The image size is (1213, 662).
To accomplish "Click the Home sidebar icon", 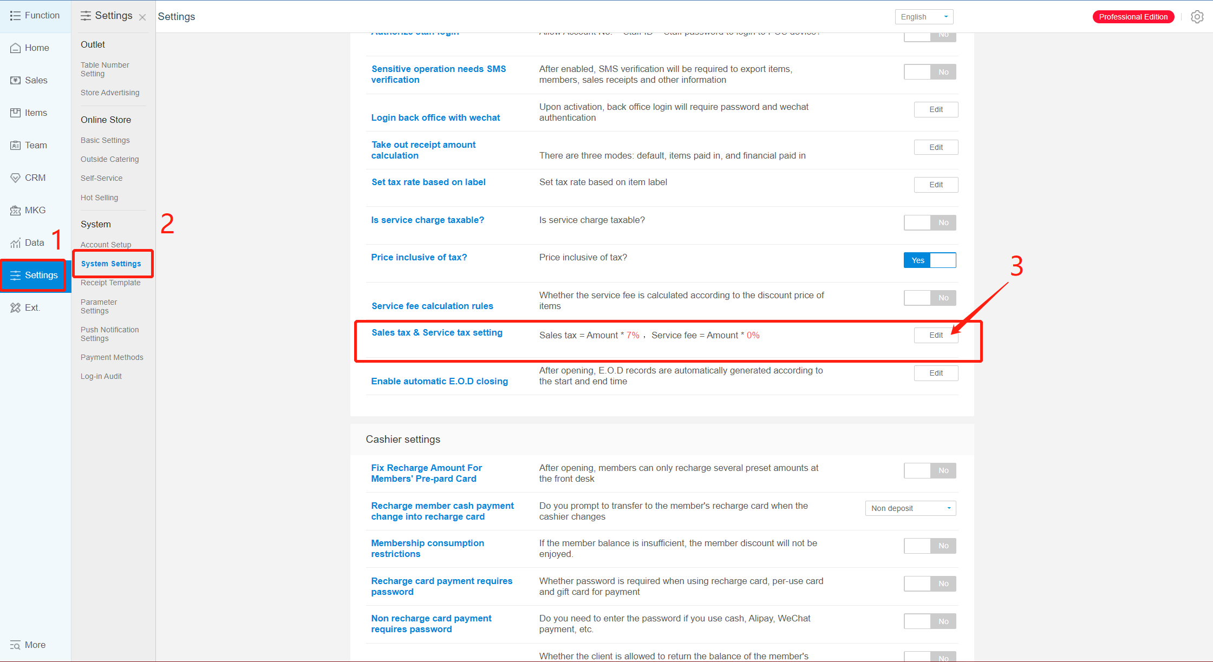I will pos(16,48).
